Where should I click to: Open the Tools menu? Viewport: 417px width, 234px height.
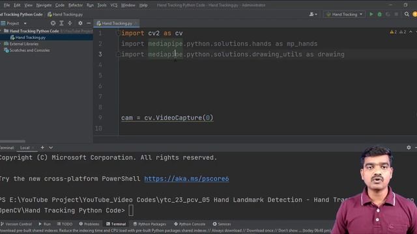(x=102, y=5)
